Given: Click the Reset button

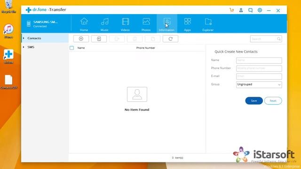Looking at the screenshot, I should coord(273,101).
